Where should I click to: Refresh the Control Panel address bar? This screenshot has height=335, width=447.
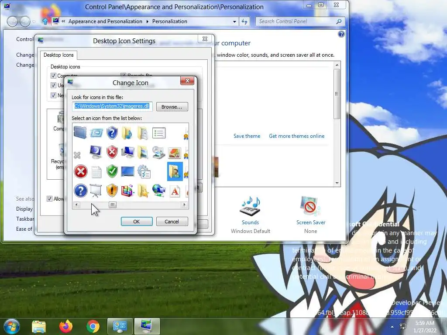244,22
